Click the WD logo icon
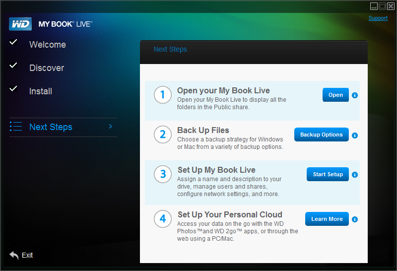 pyautogui.click(x=20, y=24)
